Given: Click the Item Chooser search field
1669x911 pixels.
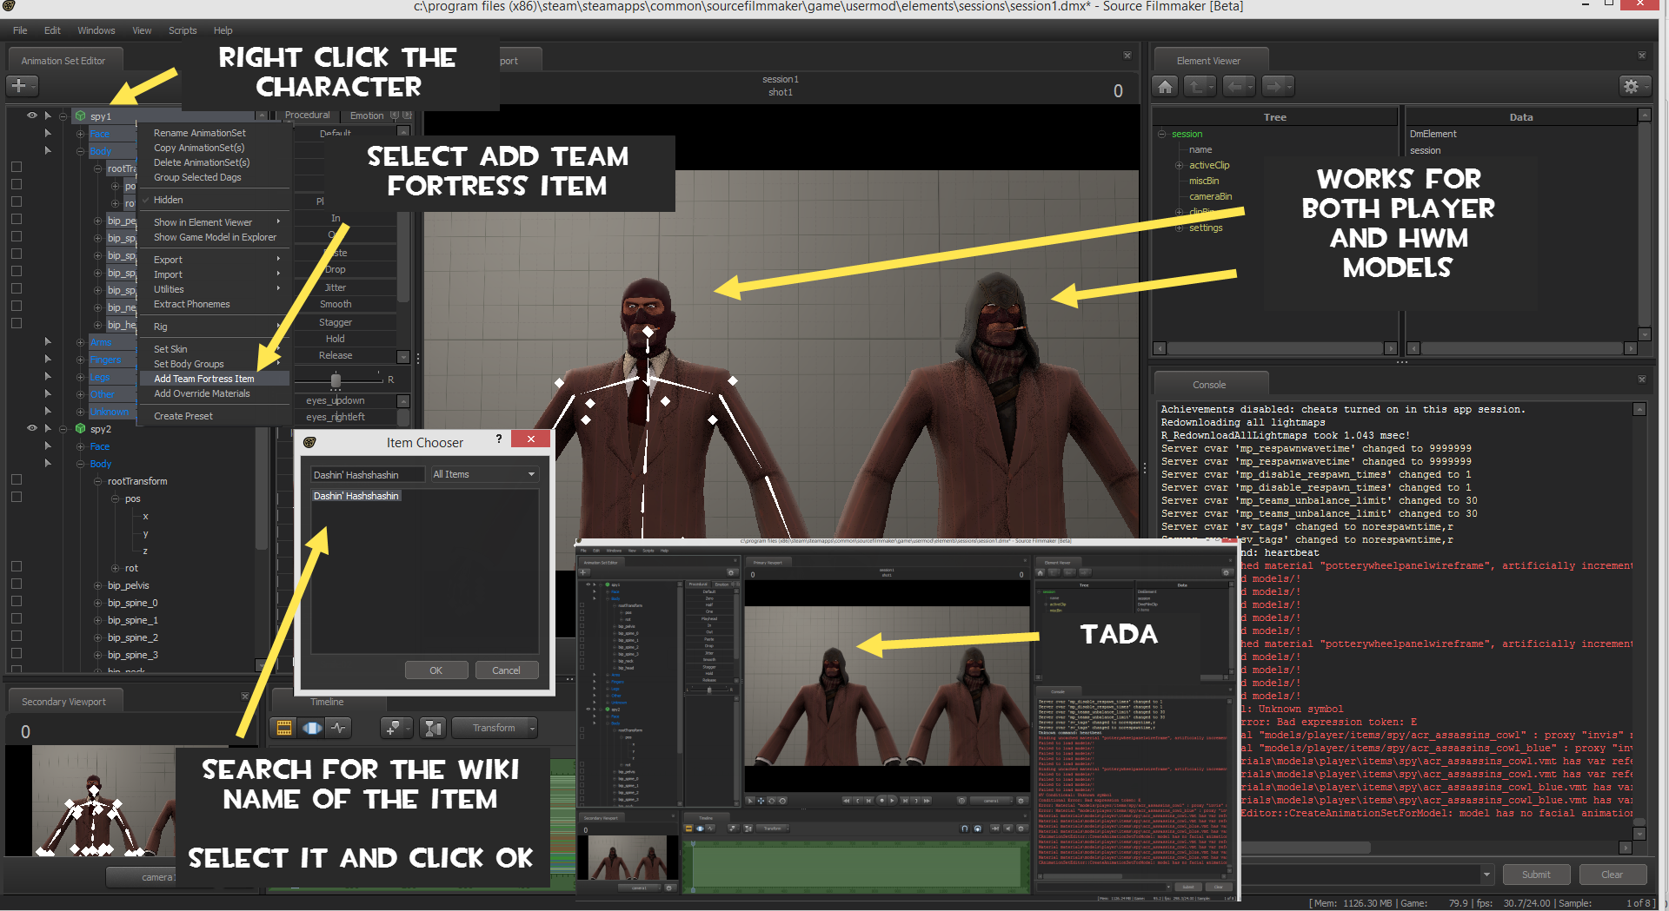Looking at the screenshot, I should point(369,474).
